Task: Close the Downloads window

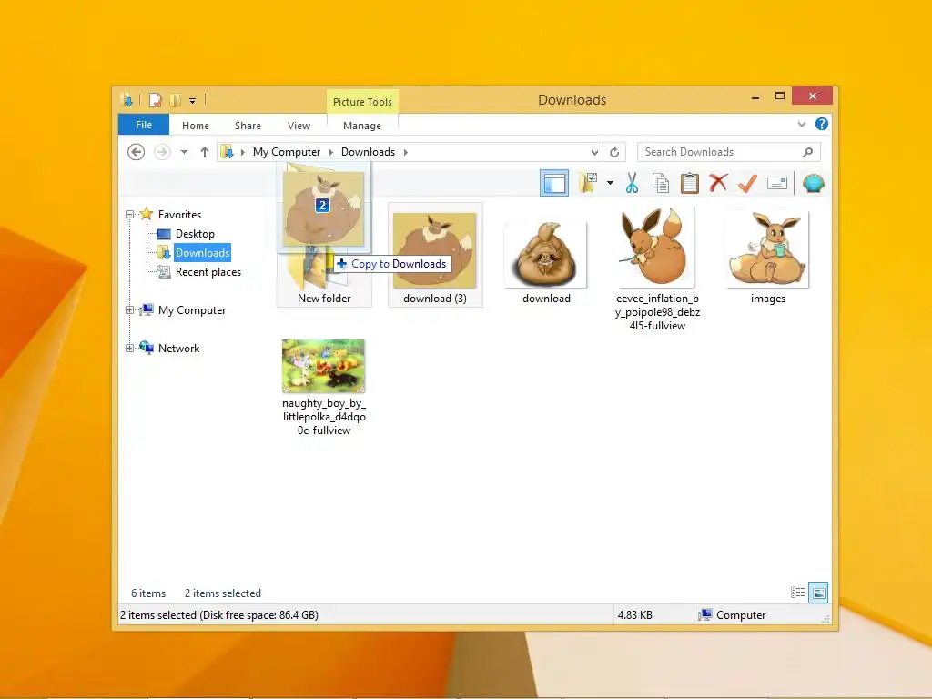Action: coord(813,96)
